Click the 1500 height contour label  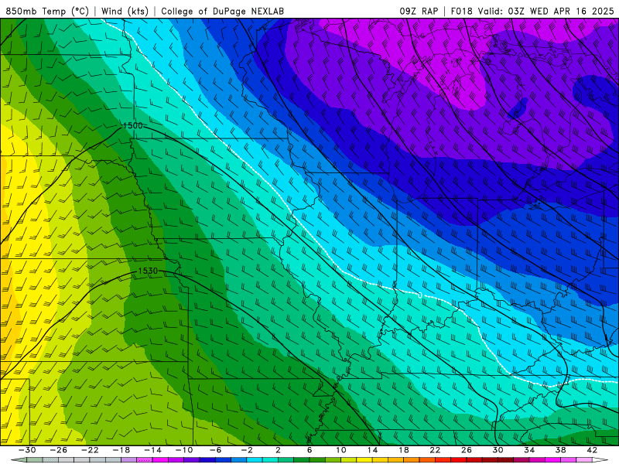click(x=132, y=126)
